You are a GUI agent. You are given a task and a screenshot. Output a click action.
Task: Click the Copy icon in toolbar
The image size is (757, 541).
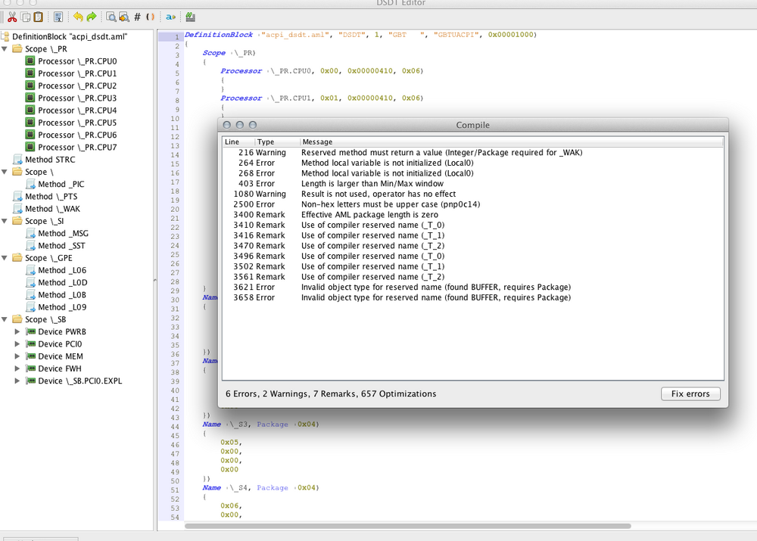coord(25,17)
